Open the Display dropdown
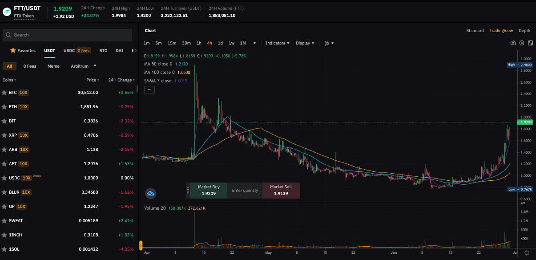Screen dimensions: 536x260 pyautogui.click(x=305, y=43)
